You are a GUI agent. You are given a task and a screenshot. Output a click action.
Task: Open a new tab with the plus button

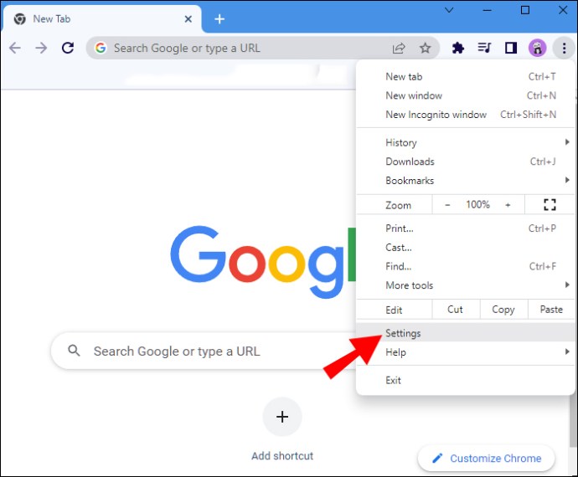(x=219, y=18)
